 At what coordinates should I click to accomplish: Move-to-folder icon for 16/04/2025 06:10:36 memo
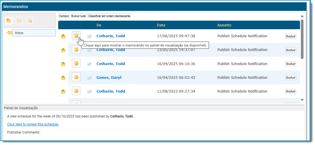point(63,64)
